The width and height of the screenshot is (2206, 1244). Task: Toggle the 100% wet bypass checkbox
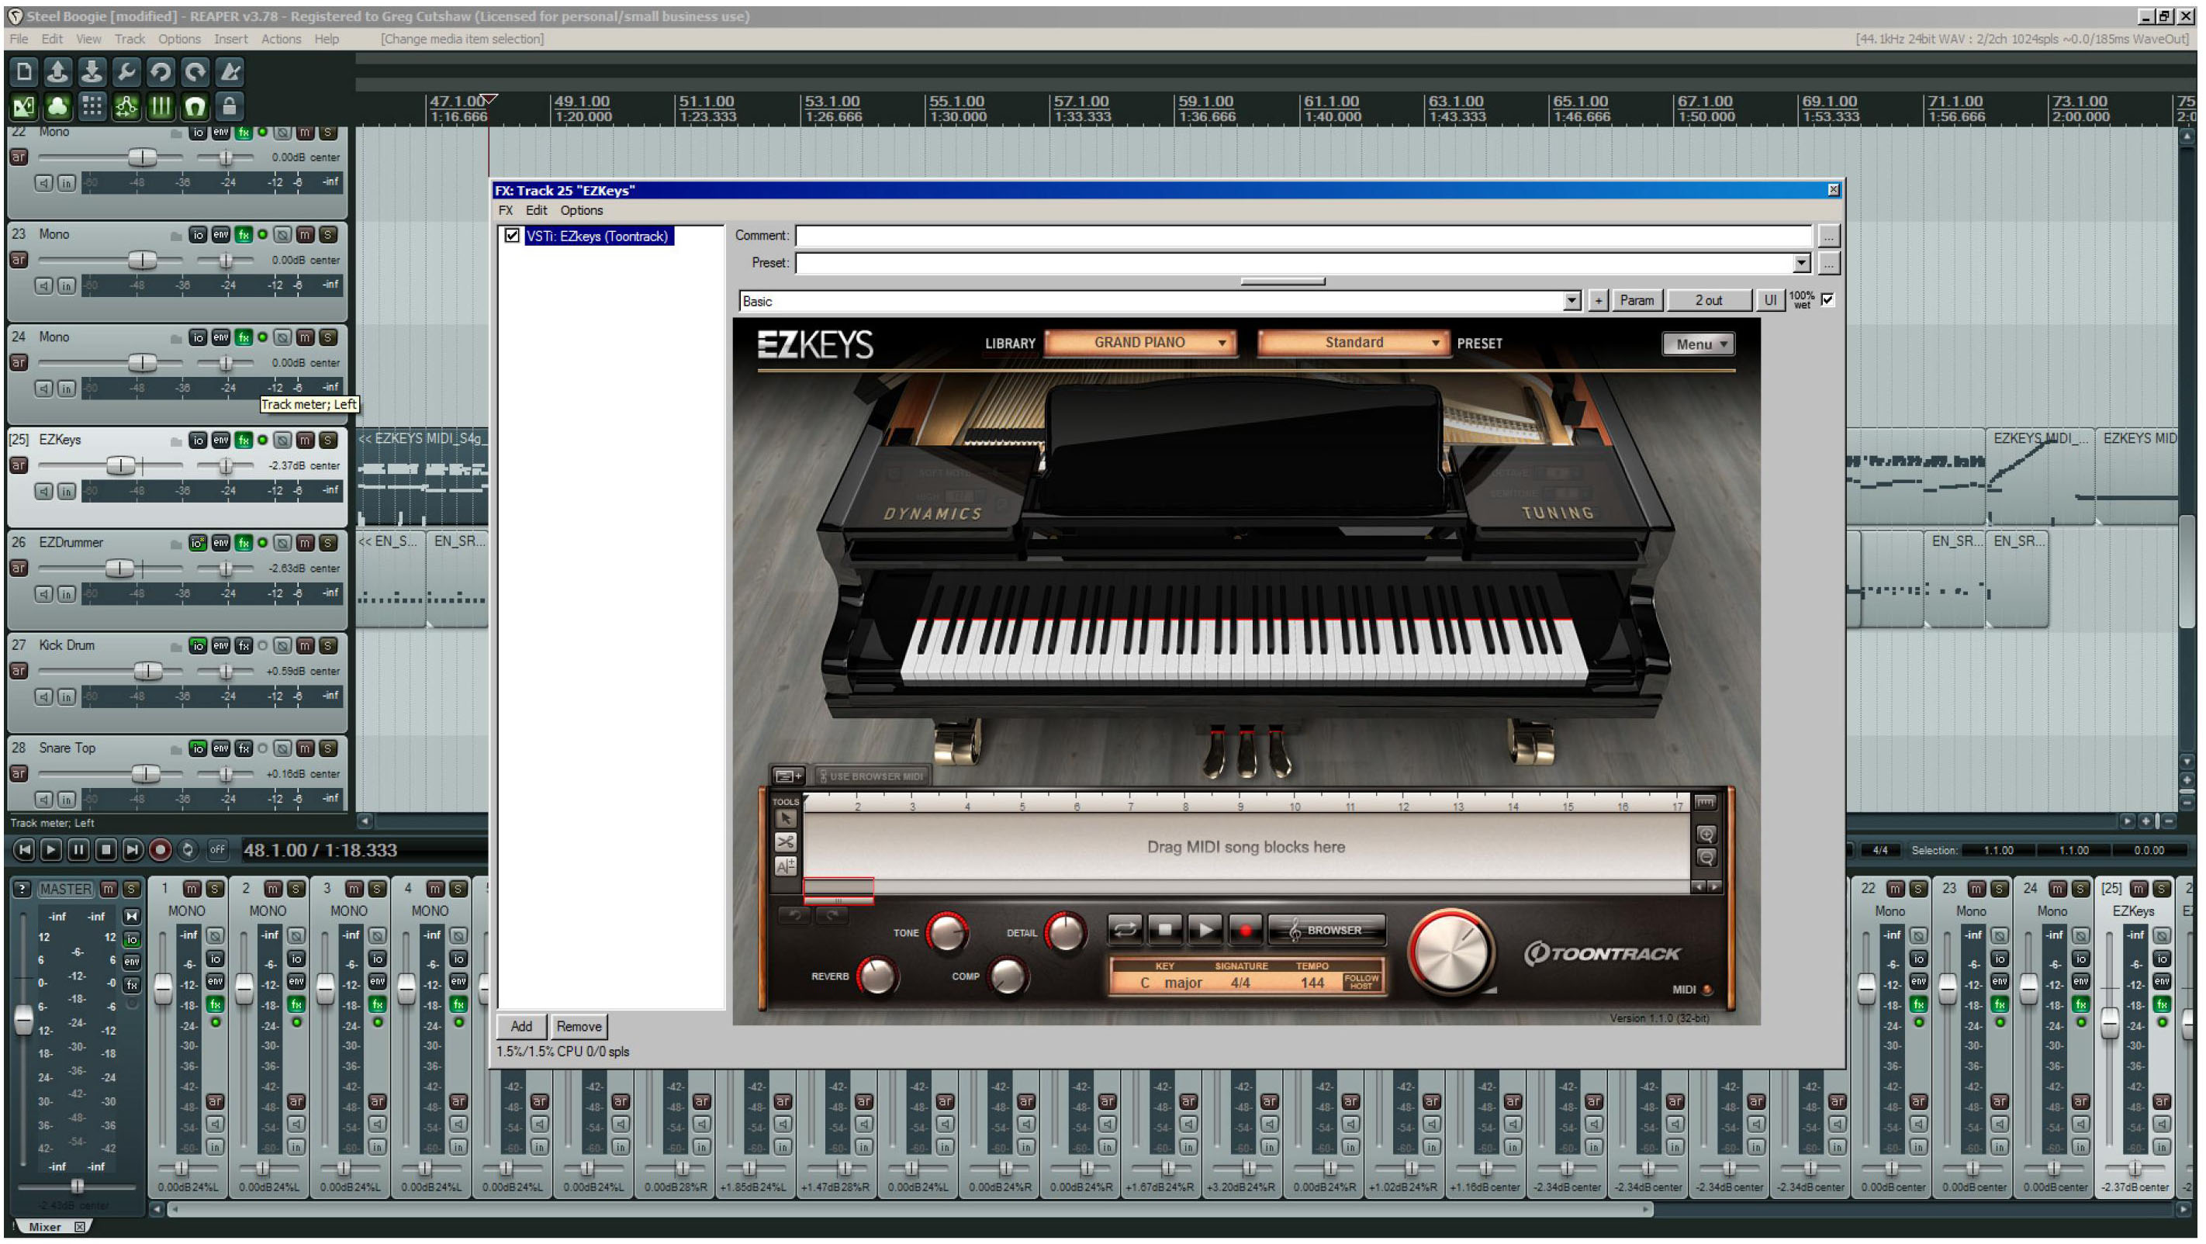tap(1827, 299)
